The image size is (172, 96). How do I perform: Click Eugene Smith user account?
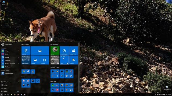pyautogui.click(x=6, y=45)
